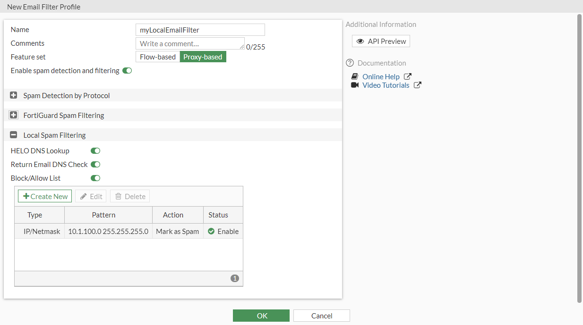Confirm the profile with OK

[261, 315]
